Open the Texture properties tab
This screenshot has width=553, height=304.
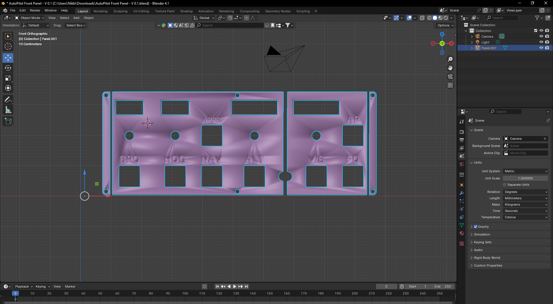[x=462, y=244]
